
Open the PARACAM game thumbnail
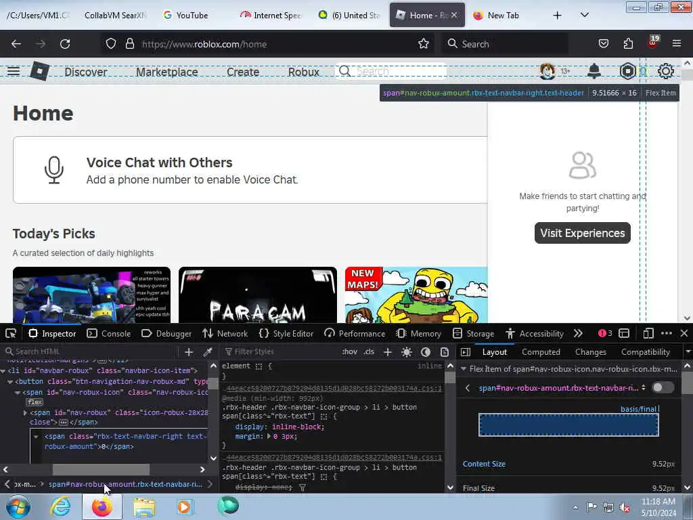[258, 295]
